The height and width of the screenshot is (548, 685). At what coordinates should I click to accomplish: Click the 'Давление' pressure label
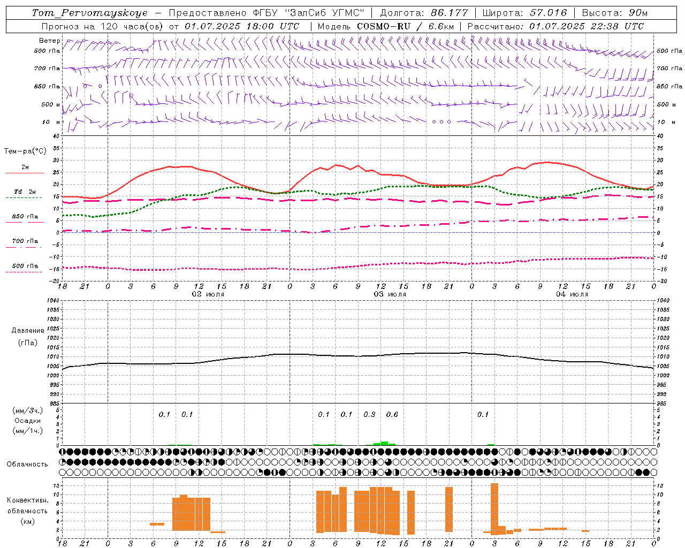click(28, 331)
